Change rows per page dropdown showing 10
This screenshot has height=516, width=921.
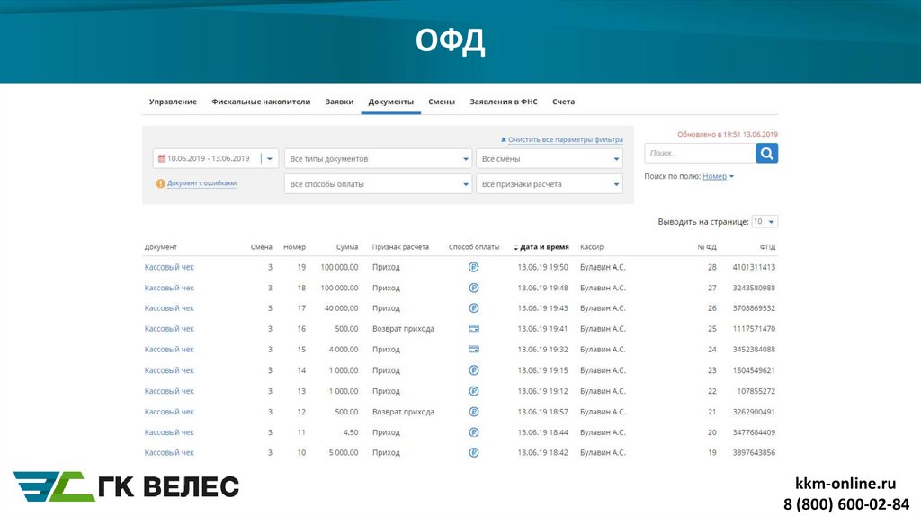click(765, 222)
